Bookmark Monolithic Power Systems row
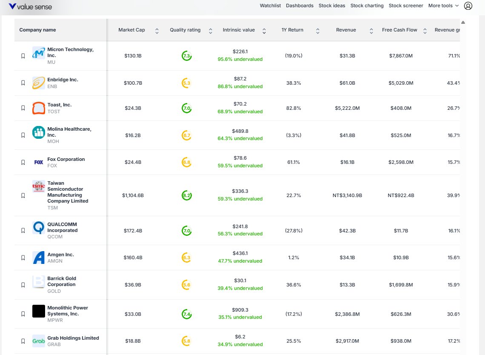The image size is (485, 355). pyautogui.click(x=23, y=314)
